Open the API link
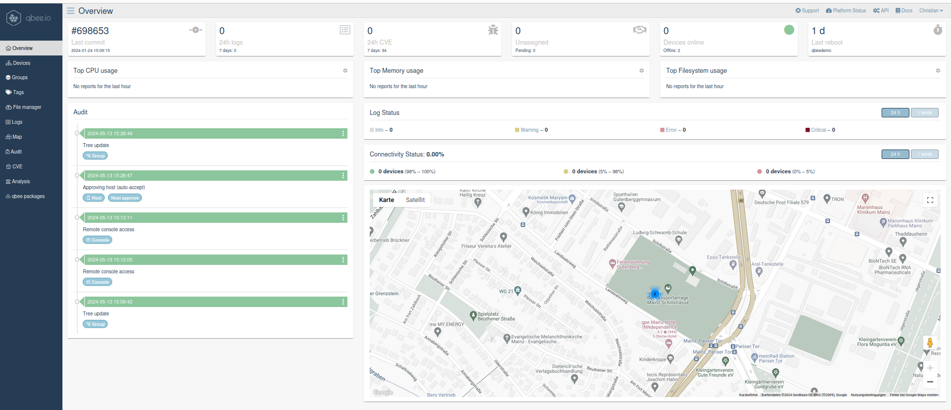This screenshot has height=410, width=951. coord(881,10)
